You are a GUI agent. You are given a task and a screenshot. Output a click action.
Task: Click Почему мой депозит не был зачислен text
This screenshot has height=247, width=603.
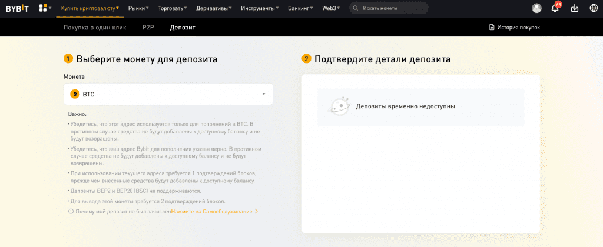coord(123,211)
